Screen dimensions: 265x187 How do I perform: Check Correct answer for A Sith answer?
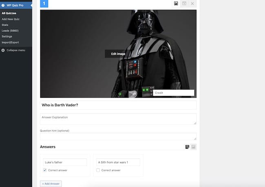coord(98,170)
